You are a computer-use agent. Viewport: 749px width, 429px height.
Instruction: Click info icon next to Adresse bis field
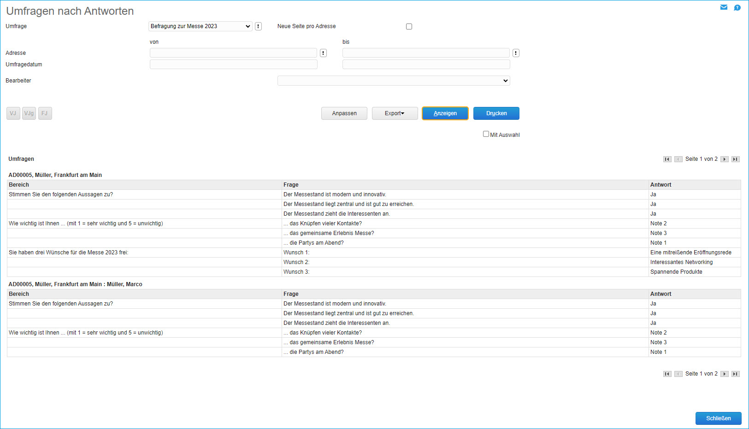pyautogui.click(x=516, y=53)
